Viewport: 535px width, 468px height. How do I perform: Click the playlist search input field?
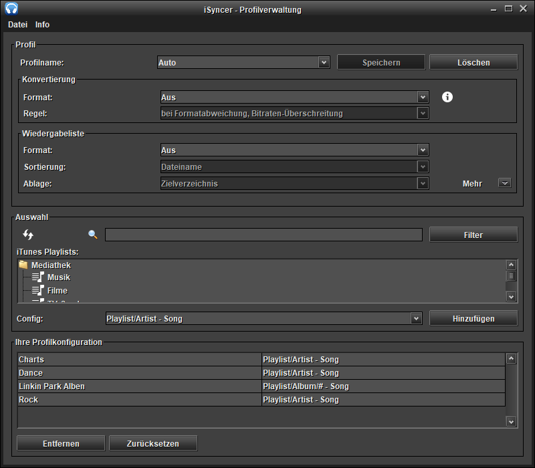point(263,235)
